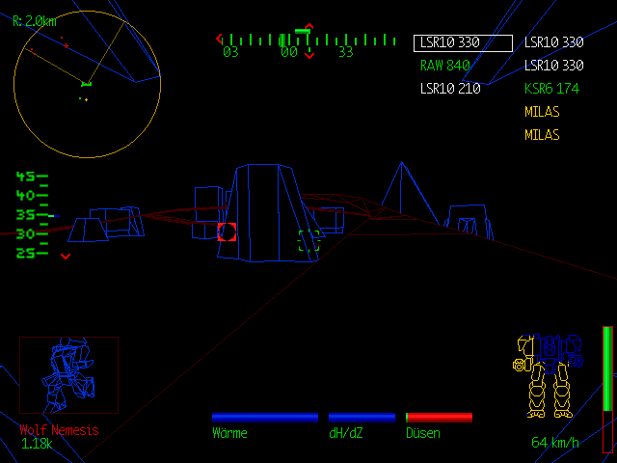Click the green own-mech marker on radar
This screenshot has width=617, height=463.
point(86,84)
